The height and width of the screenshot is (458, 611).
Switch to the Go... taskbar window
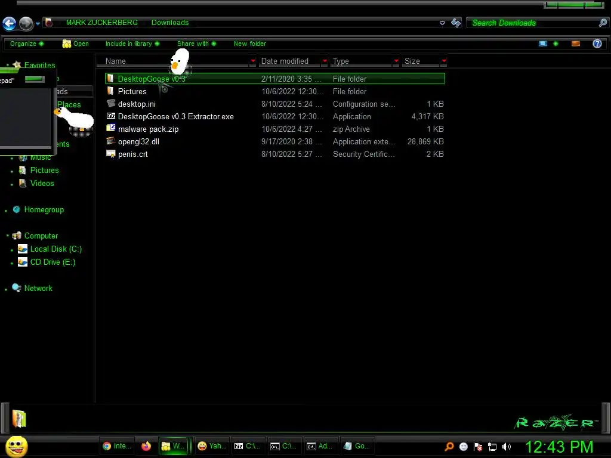pyautogui.click(x=356, y=446)
